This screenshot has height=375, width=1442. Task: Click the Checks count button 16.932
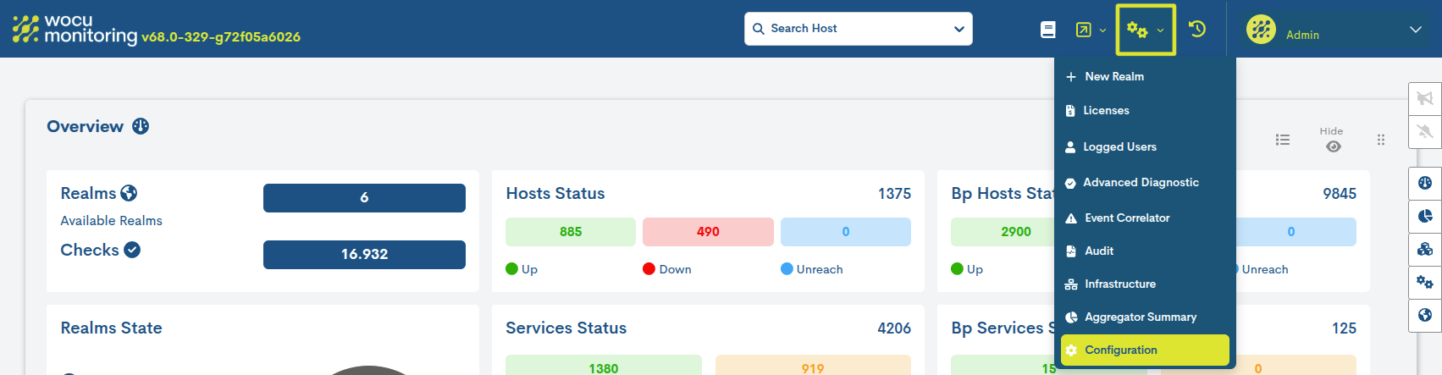(x=364, y=254)
